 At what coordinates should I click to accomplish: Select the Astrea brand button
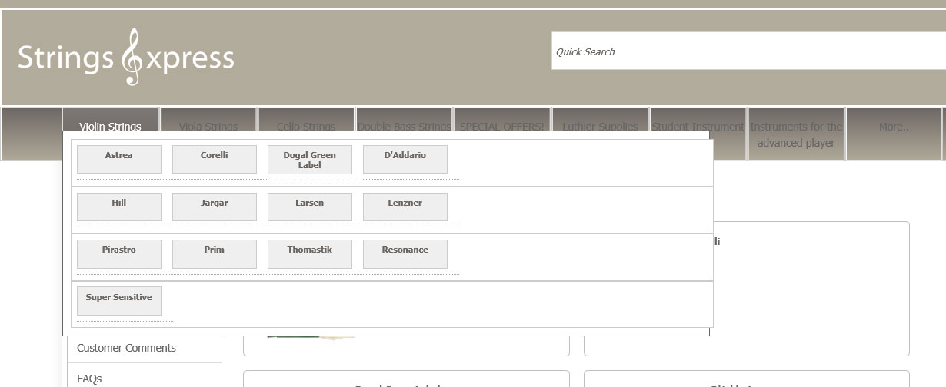coord(119,159)
